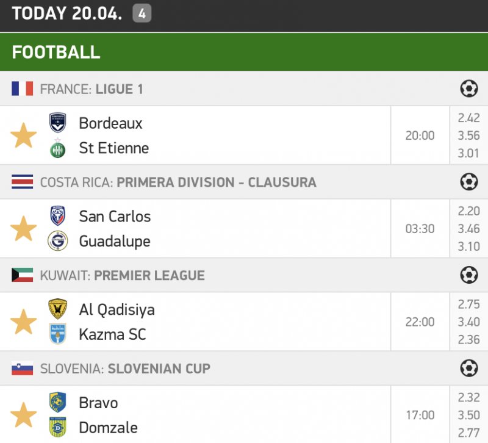Click the football icon in Slovenian Cup header
The image size is (488, 443).
(x=468, y=368)
